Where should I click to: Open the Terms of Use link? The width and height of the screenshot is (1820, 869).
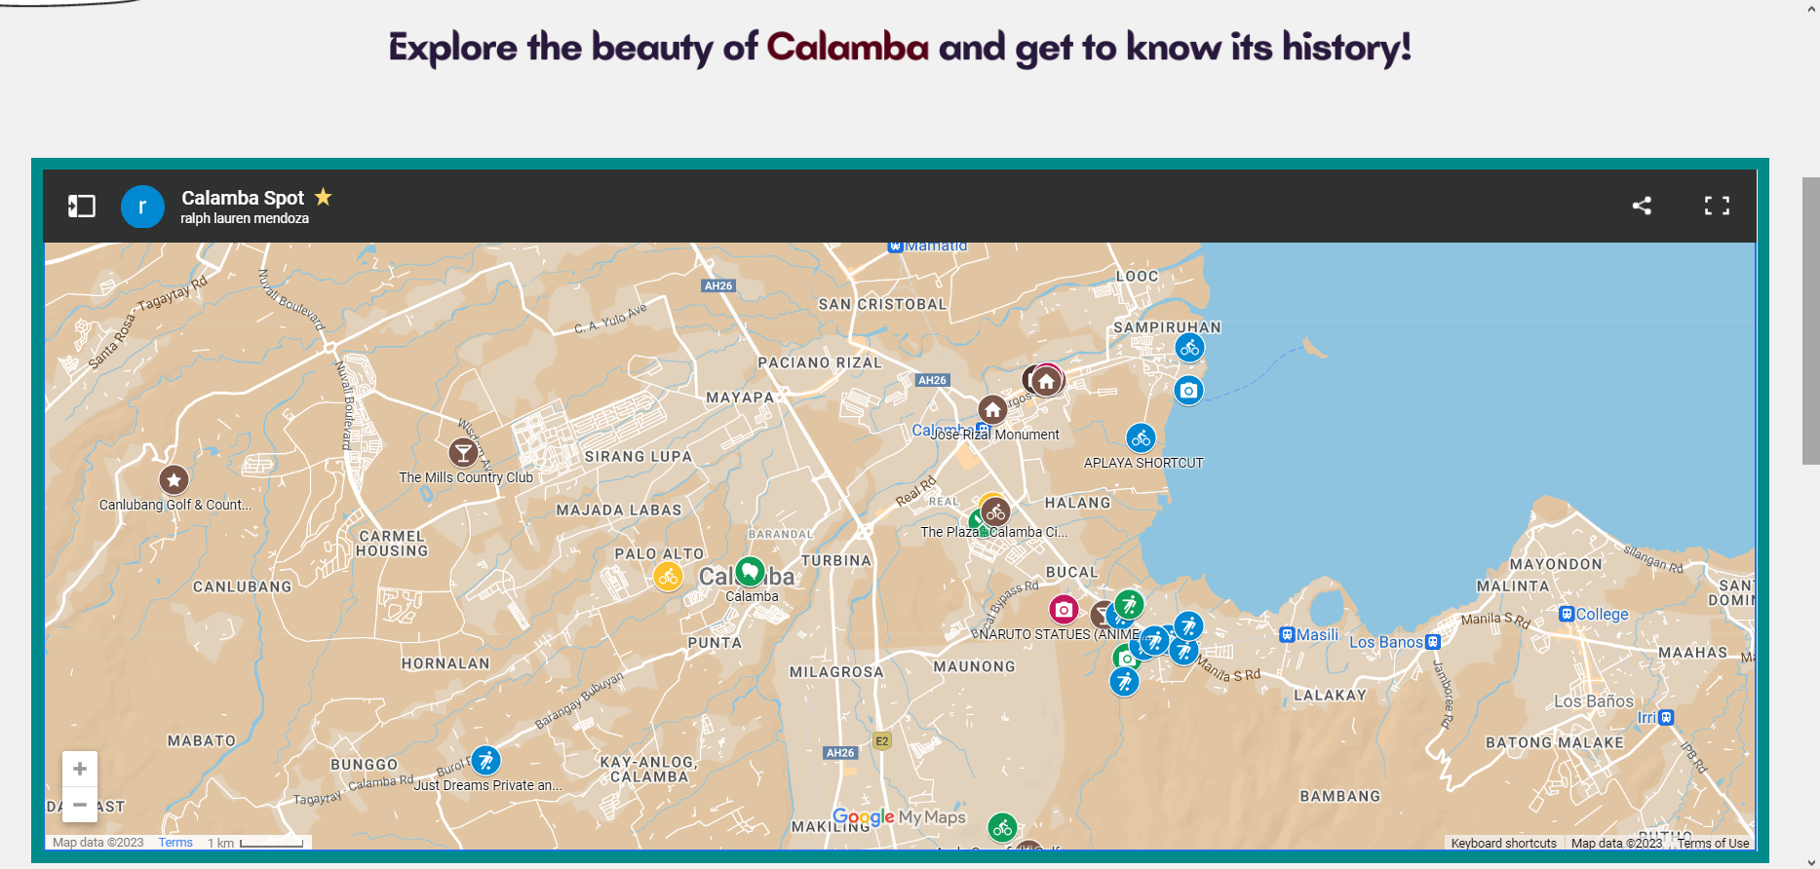pos(1713,844)
